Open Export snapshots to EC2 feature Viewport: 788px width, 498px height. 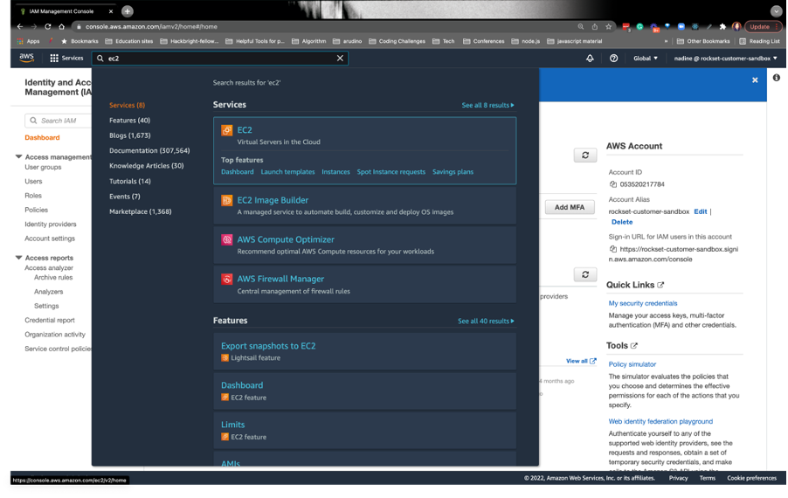(x=268, y=346)
